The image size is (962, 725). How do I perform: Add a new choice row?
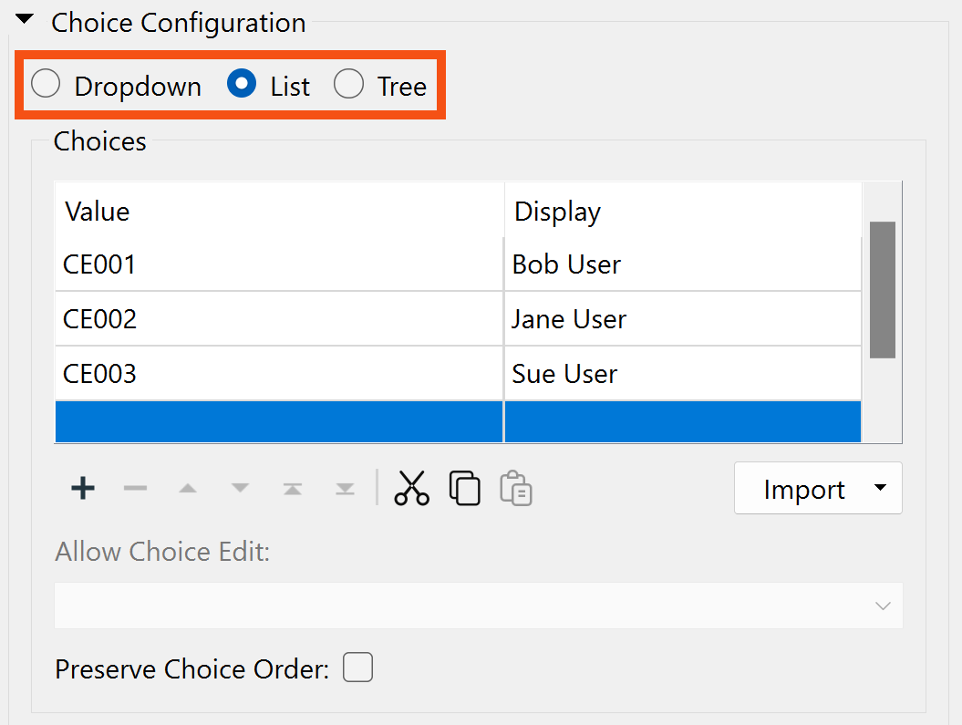[x=81, y=488]
